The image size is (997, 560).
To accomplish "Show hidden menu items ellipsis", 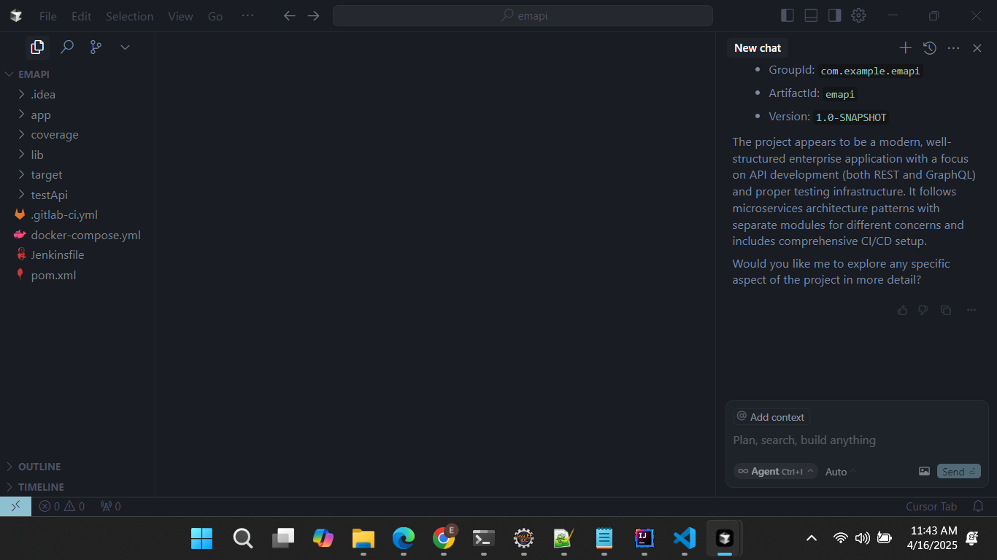I will point(247,15).
